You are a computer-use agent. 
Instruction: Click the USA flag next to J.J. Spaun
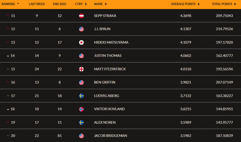pos(81,29)
